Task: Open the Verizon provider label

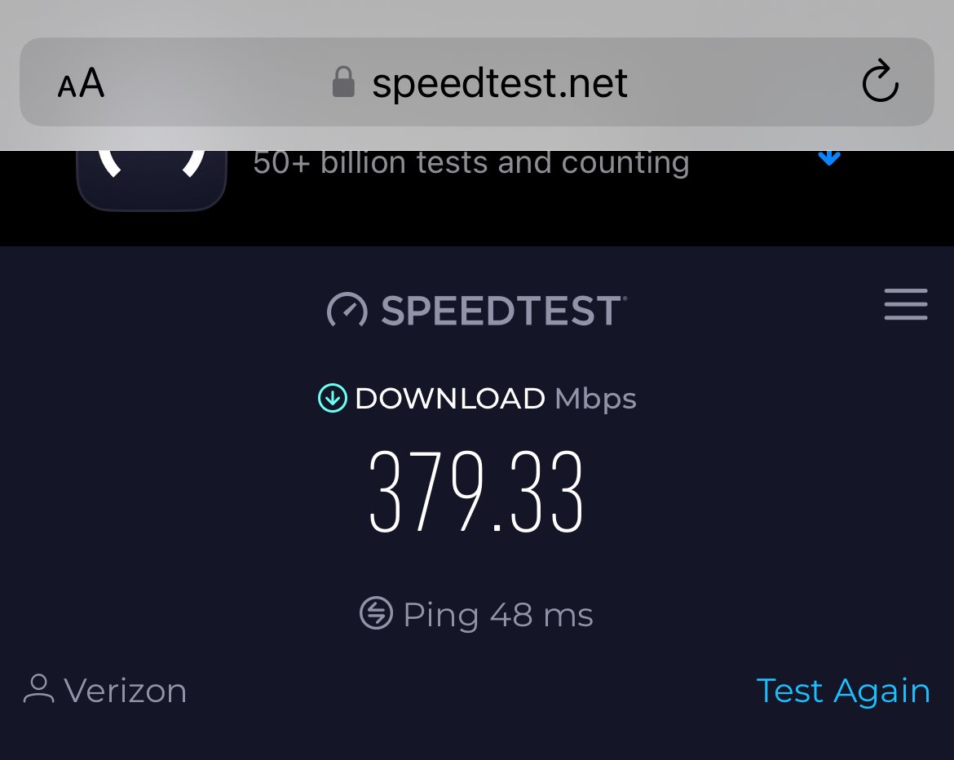Action: click(126, 692)
